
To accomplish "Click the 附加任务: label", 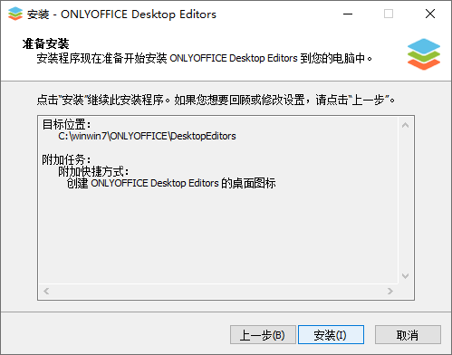I will tap(66, 159).
